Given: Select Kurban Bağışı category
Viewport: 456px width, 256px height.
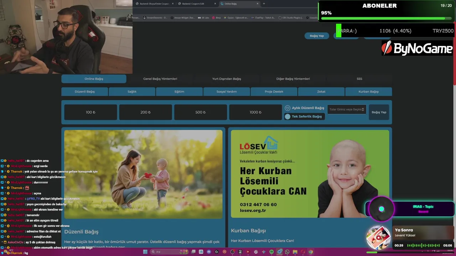Looking at the screenshot, I should pyautogui.click(x=369, y=91).
